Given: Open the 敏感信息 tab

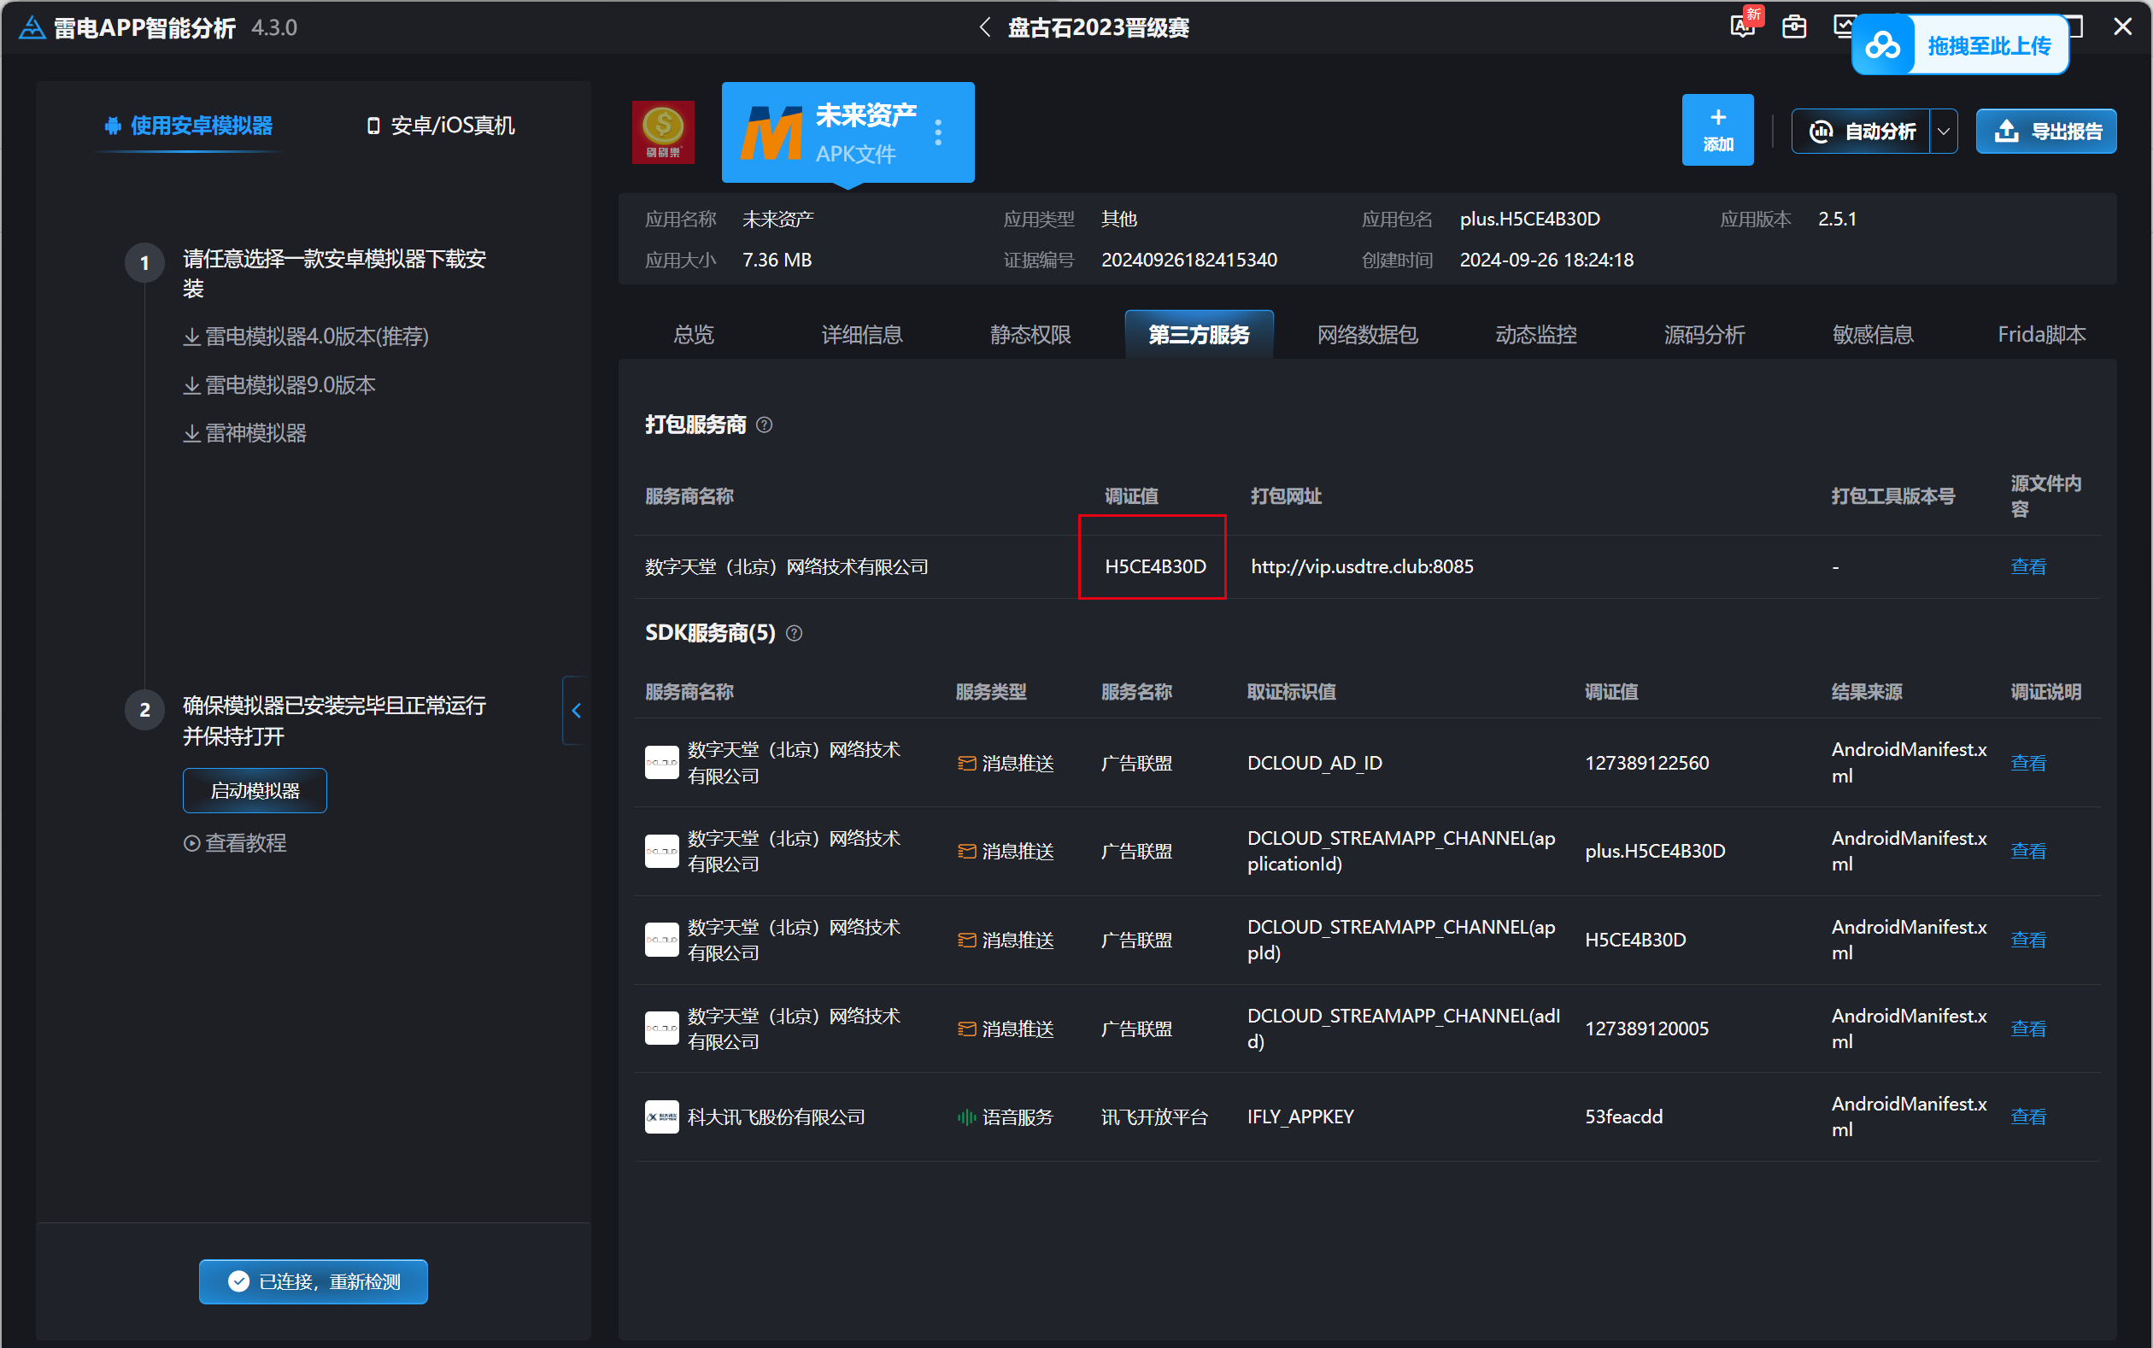Looking at the screenshot, I should (1872, 335).
